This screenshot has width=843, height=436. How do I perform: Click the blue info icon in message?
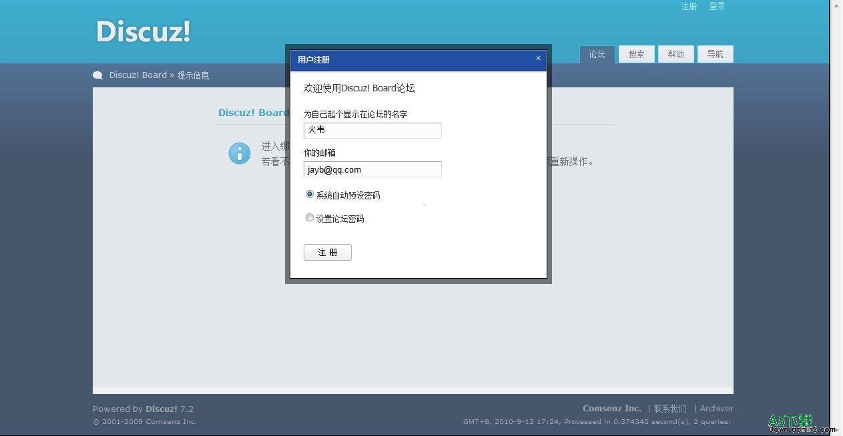pyautogui.click(x=240, y=153)
